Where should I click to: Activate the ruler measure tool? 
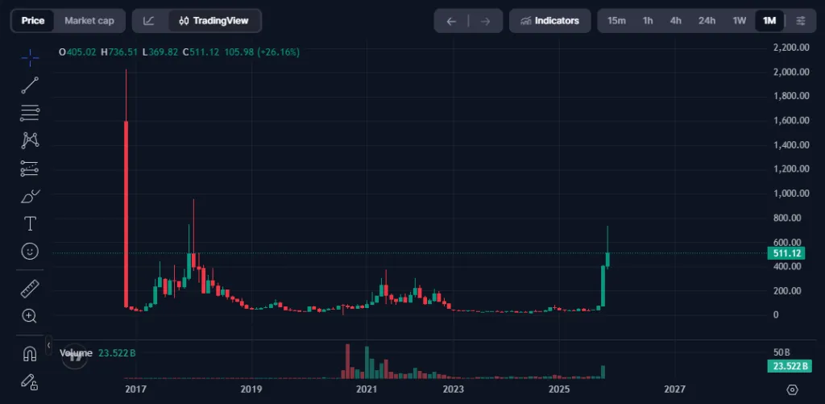click(x=30, y=288)
